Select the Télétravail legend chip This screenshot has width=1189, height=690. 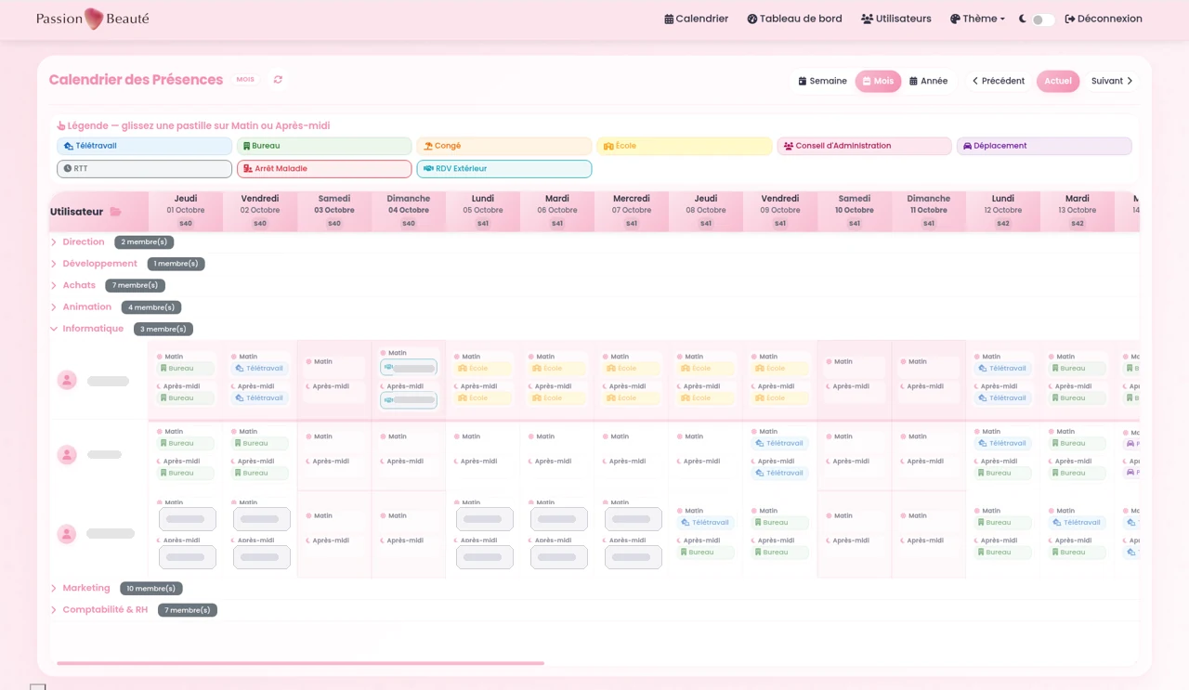pyautogui.click(x=144, y=146)
